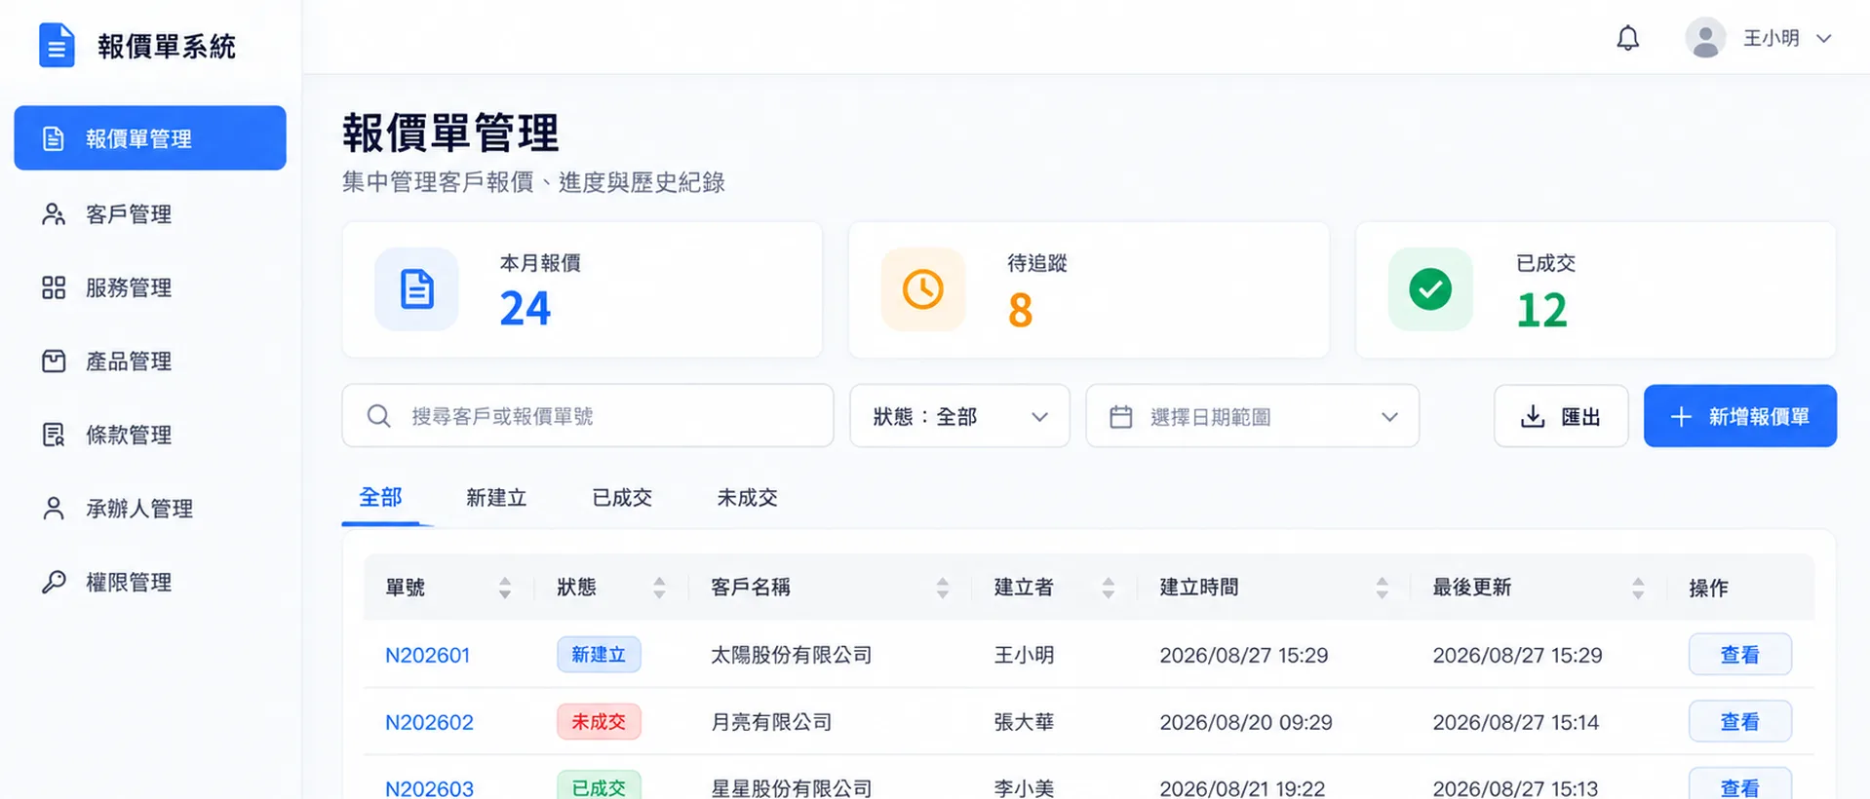The height and width of the screenshot is (799, 1870).
Task: Focus the 搜尋客戶或報價單號 search field
Action: coord(588,416)
